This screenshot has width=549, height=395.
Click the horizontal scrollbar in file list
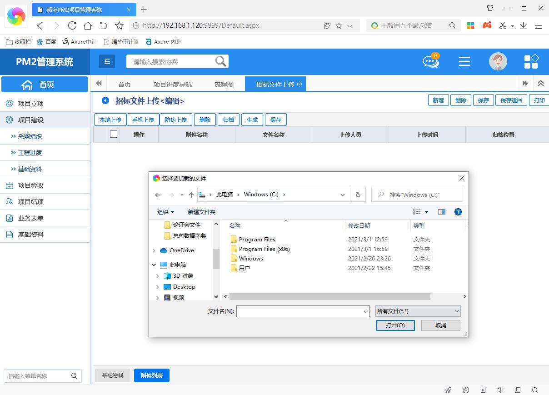(x=329, y=296)
